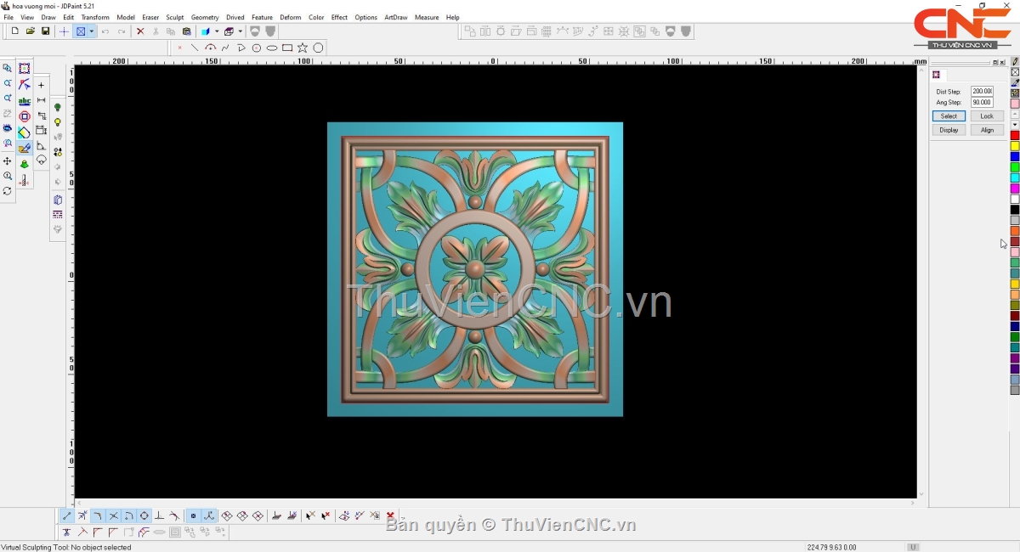Activate the zoom window magnifier tool
Viewport: 1020px width, 552px height.
pos(8,69)
